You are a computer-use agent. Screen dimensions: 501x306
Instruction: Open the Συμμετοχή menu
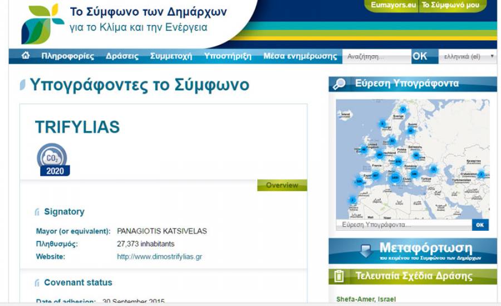click(x=171, y=56)
